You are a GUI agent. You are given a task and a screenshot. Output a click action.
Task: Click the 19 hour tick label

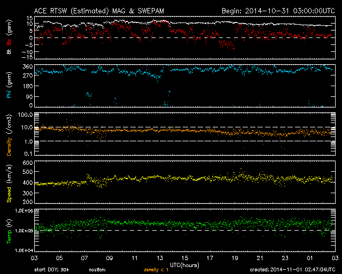point(235,258)
